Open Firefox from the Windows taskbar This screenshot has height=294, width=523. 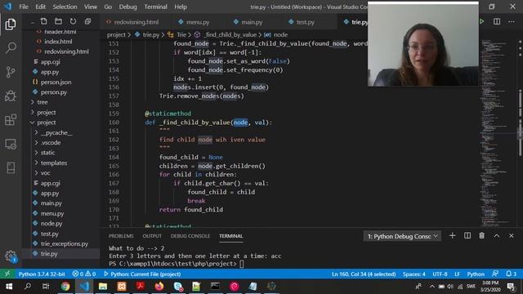tap(159, 287)
